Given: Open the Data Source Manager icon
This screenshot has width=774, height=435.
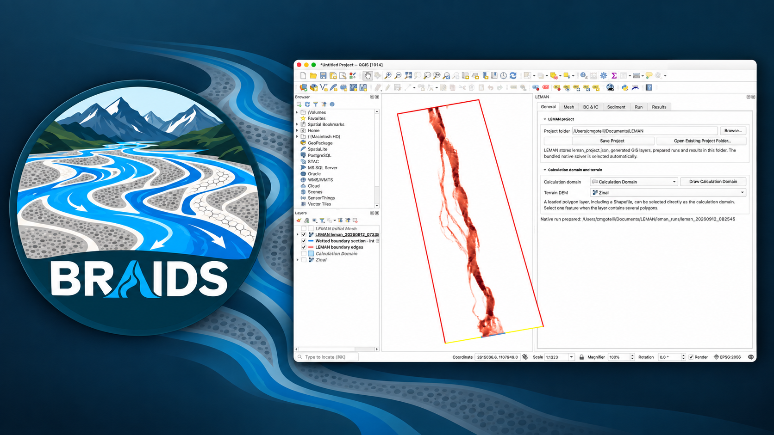Looking at the screenshot, I should (x=303, y=87).
